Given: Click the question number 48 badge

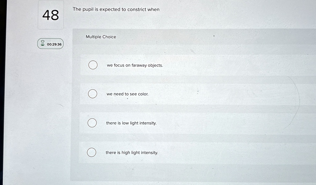Looking at the screenshot, I should 51,15.
